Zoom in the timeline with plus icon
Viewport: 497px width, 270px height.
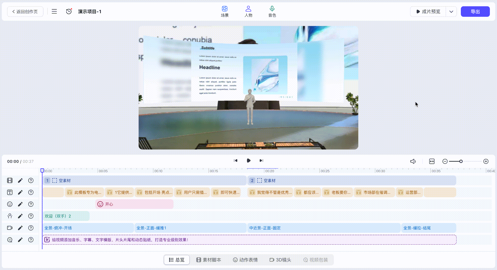click(x=486, y=161)
